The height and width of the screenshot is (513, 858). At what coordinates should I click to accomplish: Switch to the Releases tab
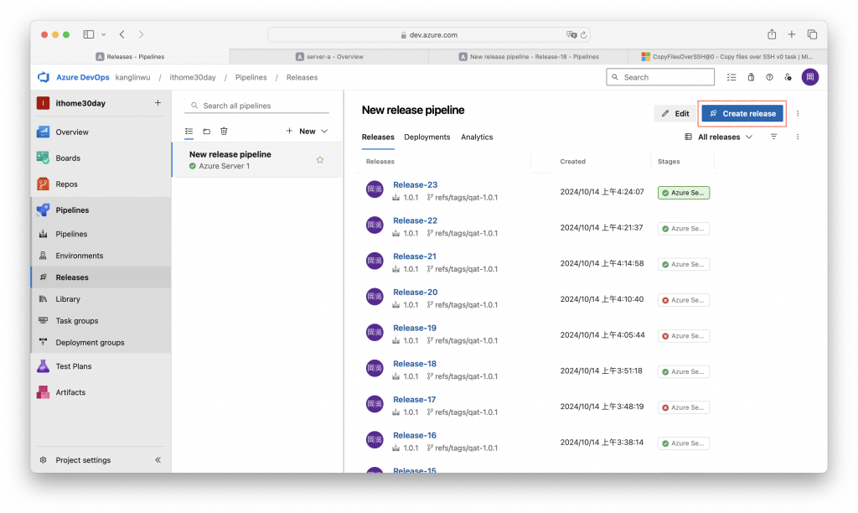tap(378, 137)
